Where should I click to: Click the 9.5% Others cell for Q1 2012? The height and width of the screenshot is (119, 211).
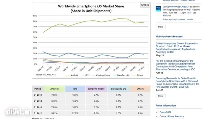(x=140, y=113)
